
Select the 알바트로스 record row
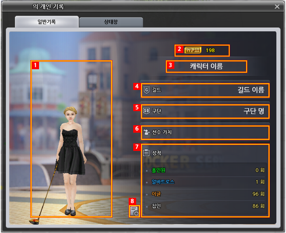(205, 182)
